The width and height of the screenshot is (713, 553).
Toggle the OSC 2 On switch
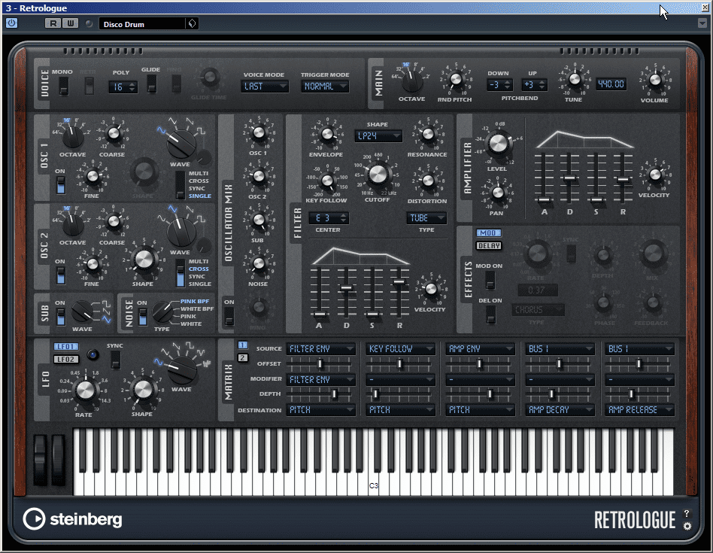[x=60, y=275]
